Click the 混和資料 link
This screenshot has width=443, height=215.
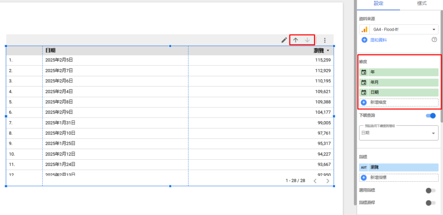[x=378, y=40]
